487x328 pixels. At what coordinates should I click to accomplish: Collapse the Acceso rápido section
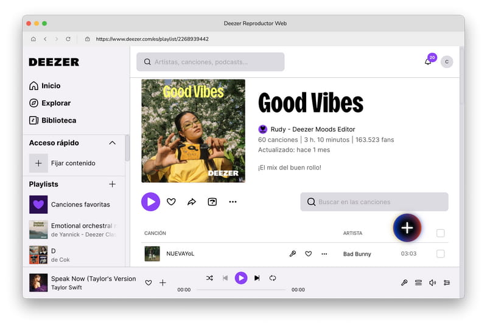tap(113, 143)
